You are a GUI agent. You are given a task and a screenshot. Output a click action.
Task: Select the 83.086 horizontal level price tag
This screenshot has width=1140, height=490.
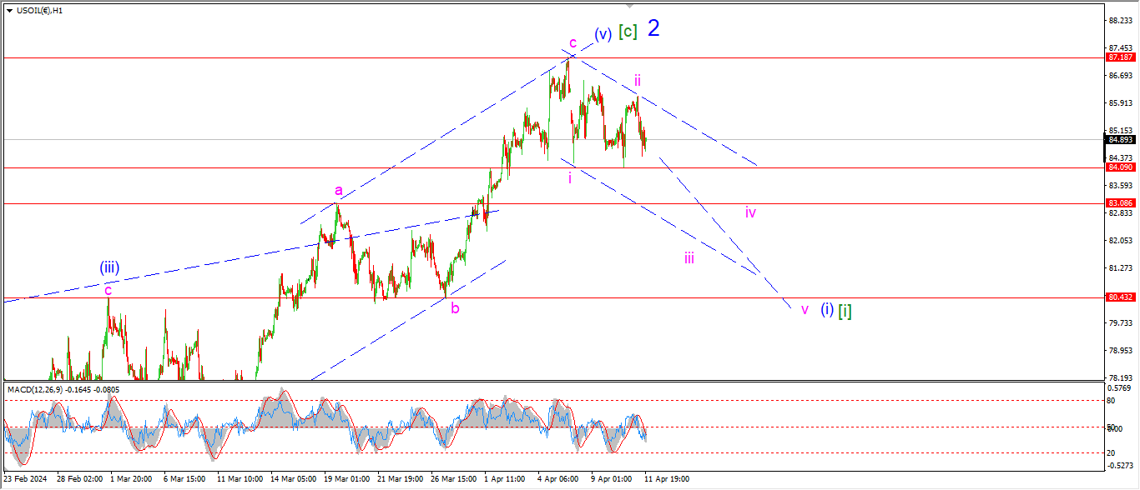point(1119,203)
